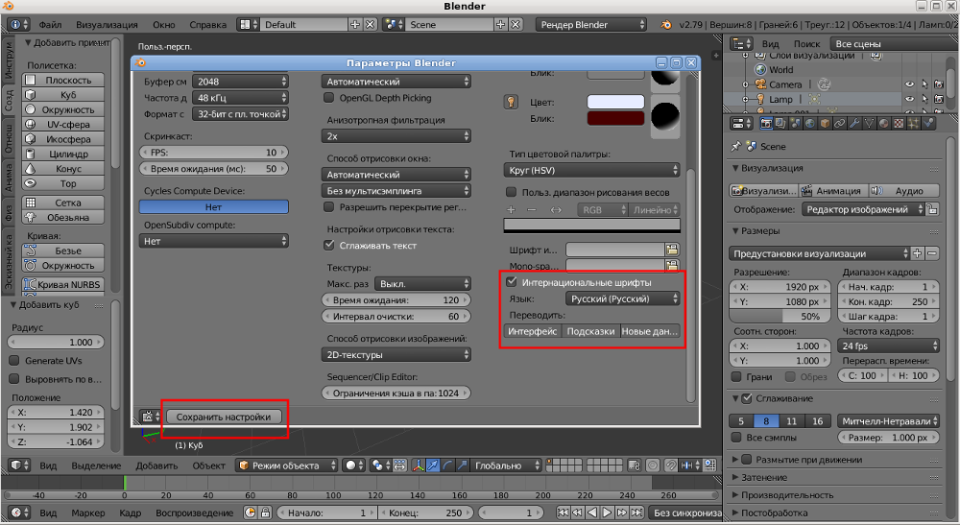Screen dimensions: 960x525
Task: Hide Lamp with its eye icon
Action: [x=910, y=99]
